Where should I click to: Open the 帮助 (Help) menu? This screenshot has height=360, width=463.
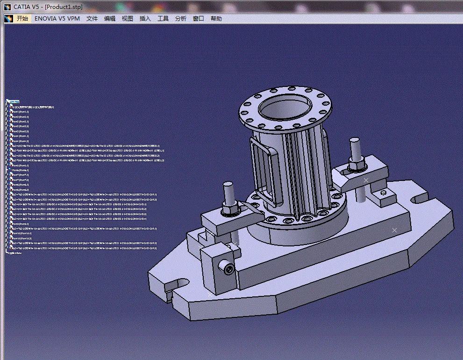coord(216,19)
